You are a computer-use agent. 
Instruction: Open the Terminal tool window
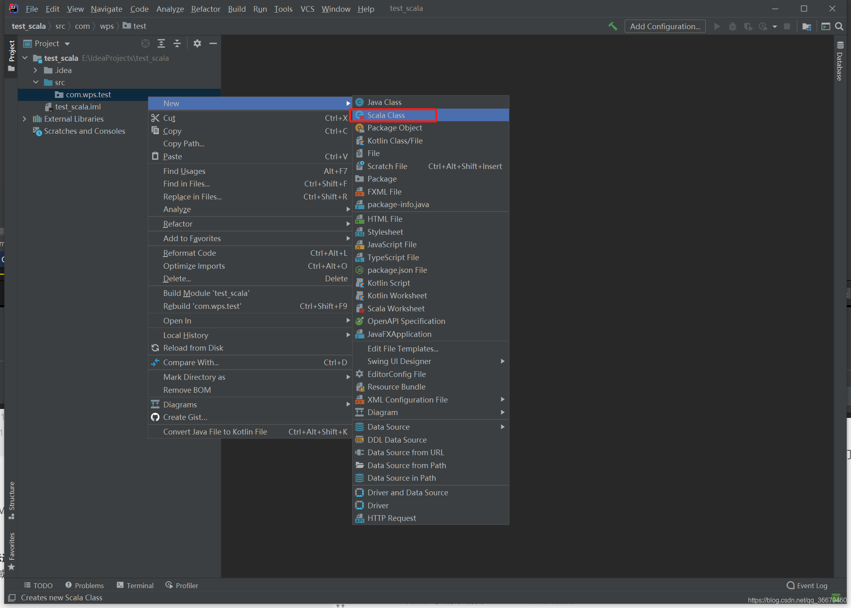(x=135, y=585)
